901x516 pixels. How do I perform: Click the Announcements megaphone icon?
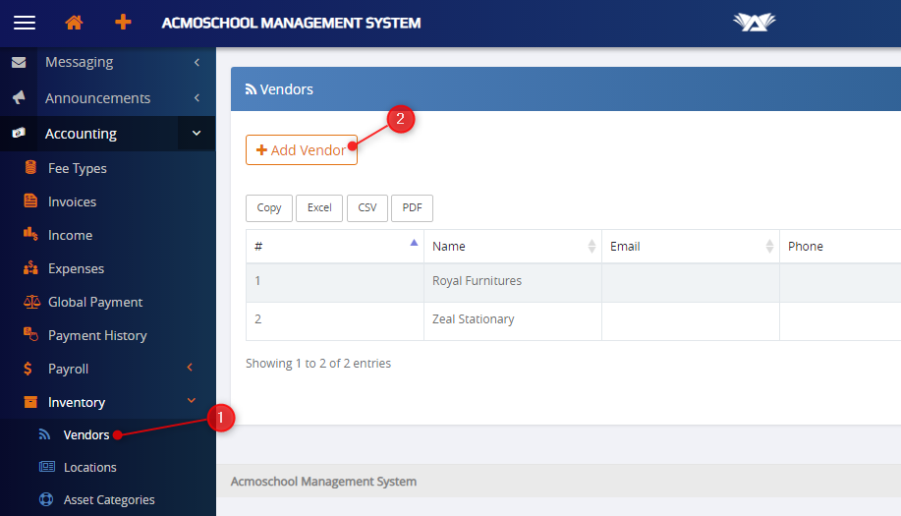pos(18,98)
